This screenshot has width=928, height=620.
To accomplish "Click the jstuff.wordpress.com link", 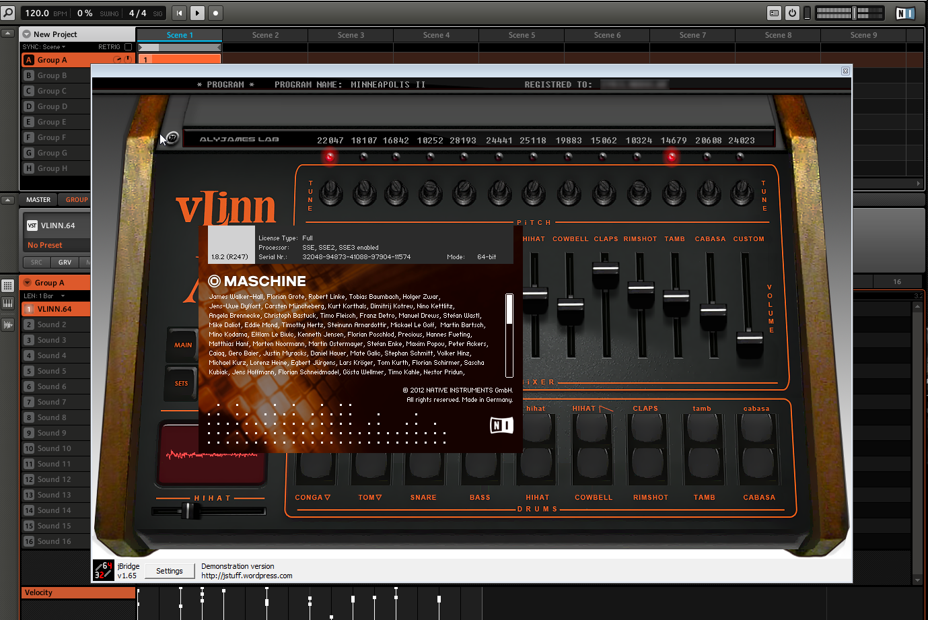I will 247,576.
